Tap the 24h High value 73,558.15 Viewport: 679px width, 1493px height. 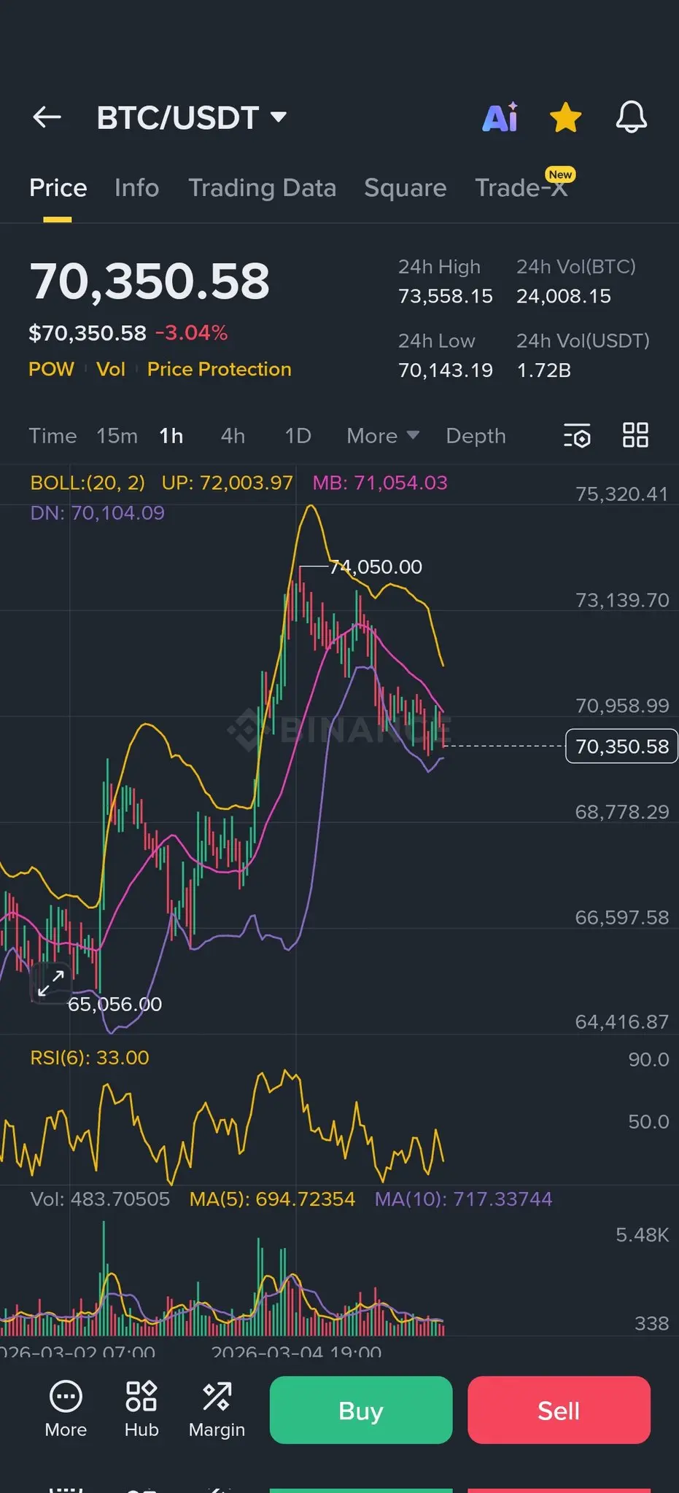[x=446, y=296]
